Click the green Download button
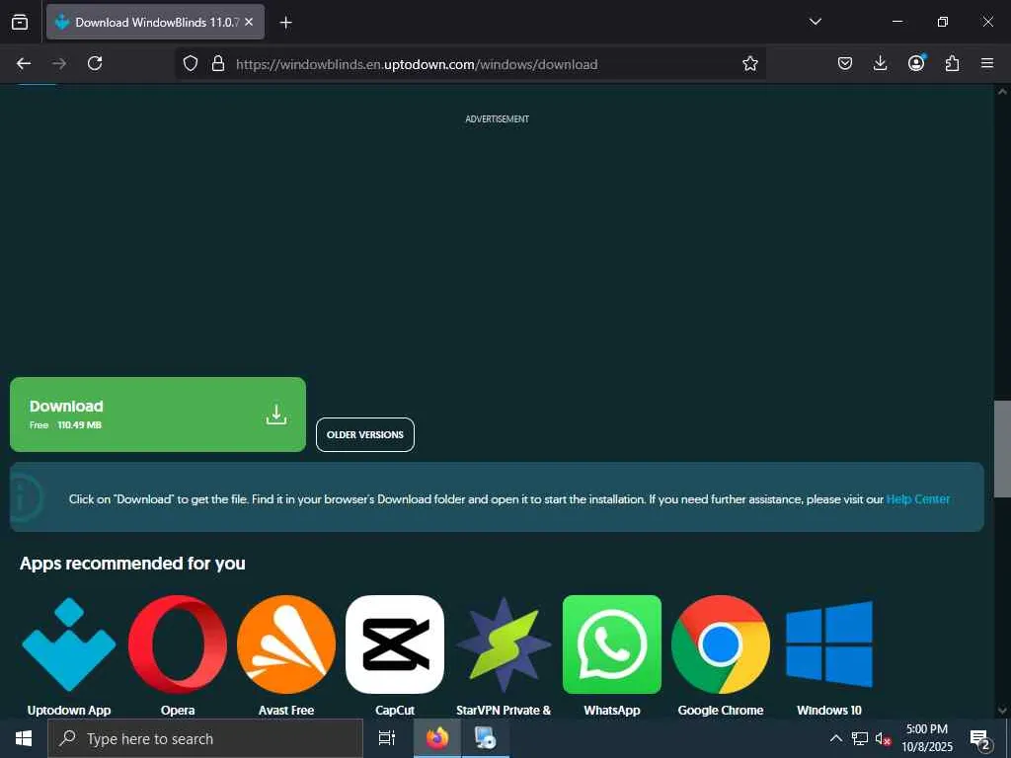 tap(158, 415)
